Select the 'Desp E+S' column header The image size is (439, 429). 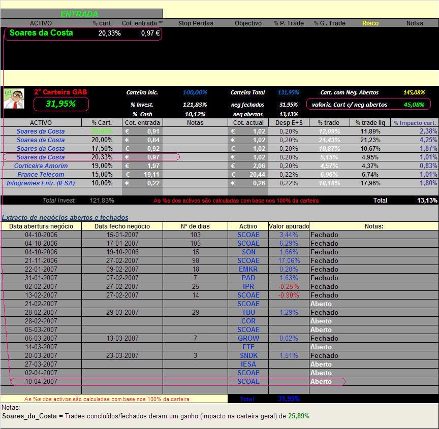click(289, 123)
